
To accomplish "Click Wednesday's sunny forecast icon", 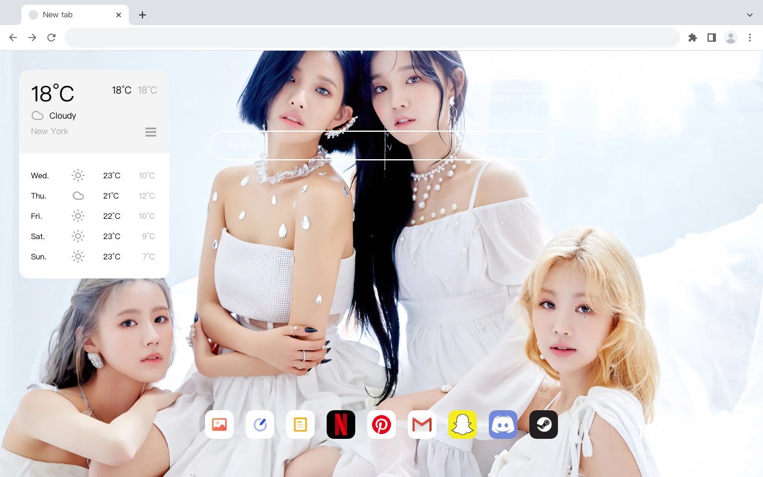I will [78, 175].
